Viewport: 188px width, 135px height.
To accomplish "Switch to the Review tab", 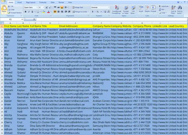I will point(61,2).
